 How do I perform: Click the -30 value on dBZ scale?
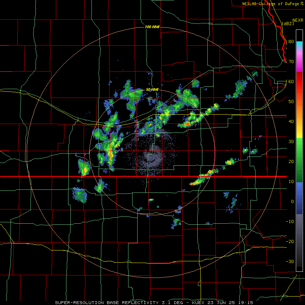coord(290,261)
